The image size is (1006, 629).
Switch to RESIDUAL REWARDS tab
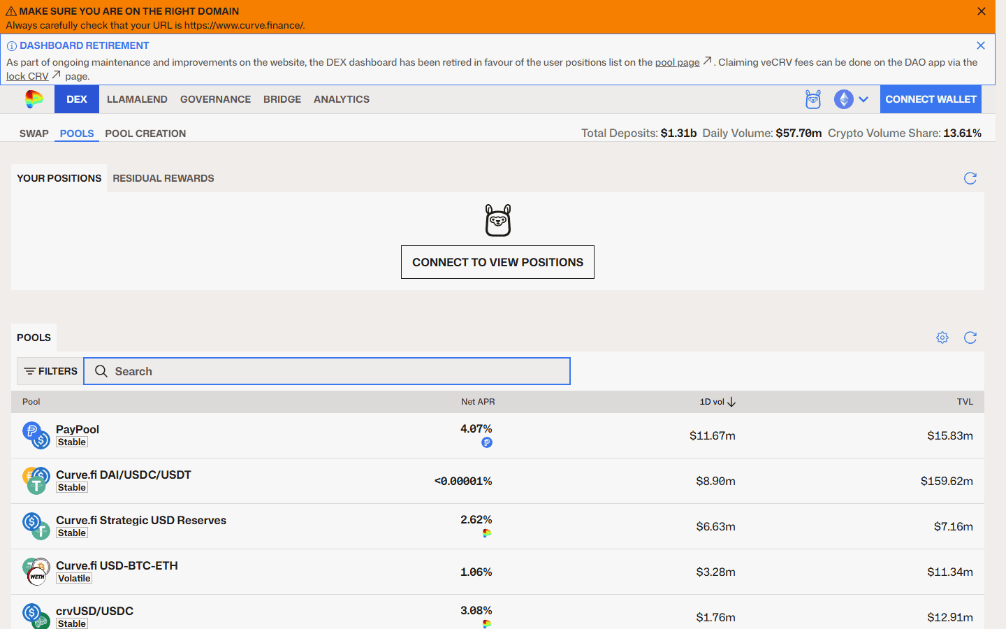(163, 178)
